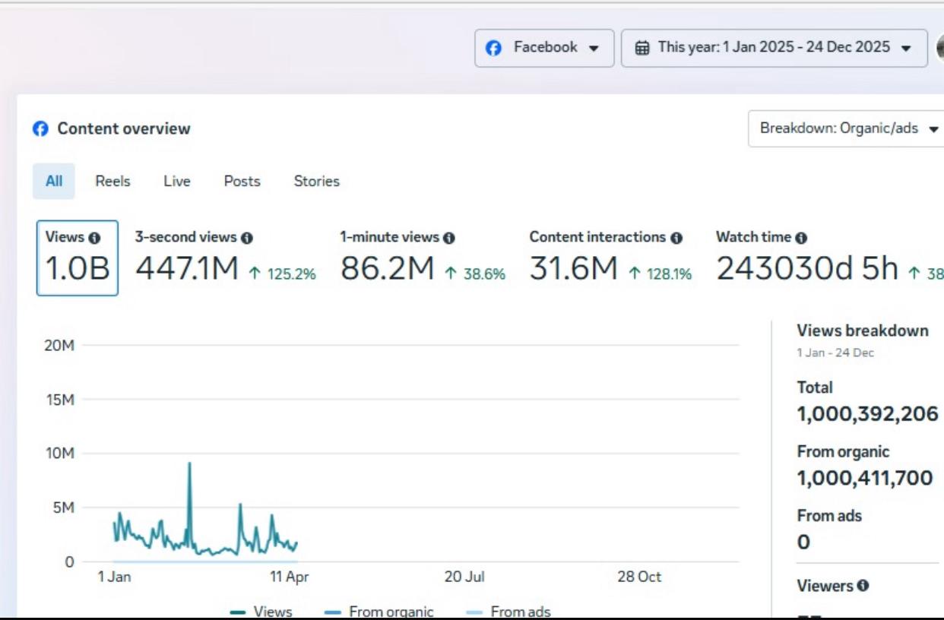This screenshot has height=620, width=944.
Task: Click the info icon next to Viewers
Action: click(x=863, y=586)
